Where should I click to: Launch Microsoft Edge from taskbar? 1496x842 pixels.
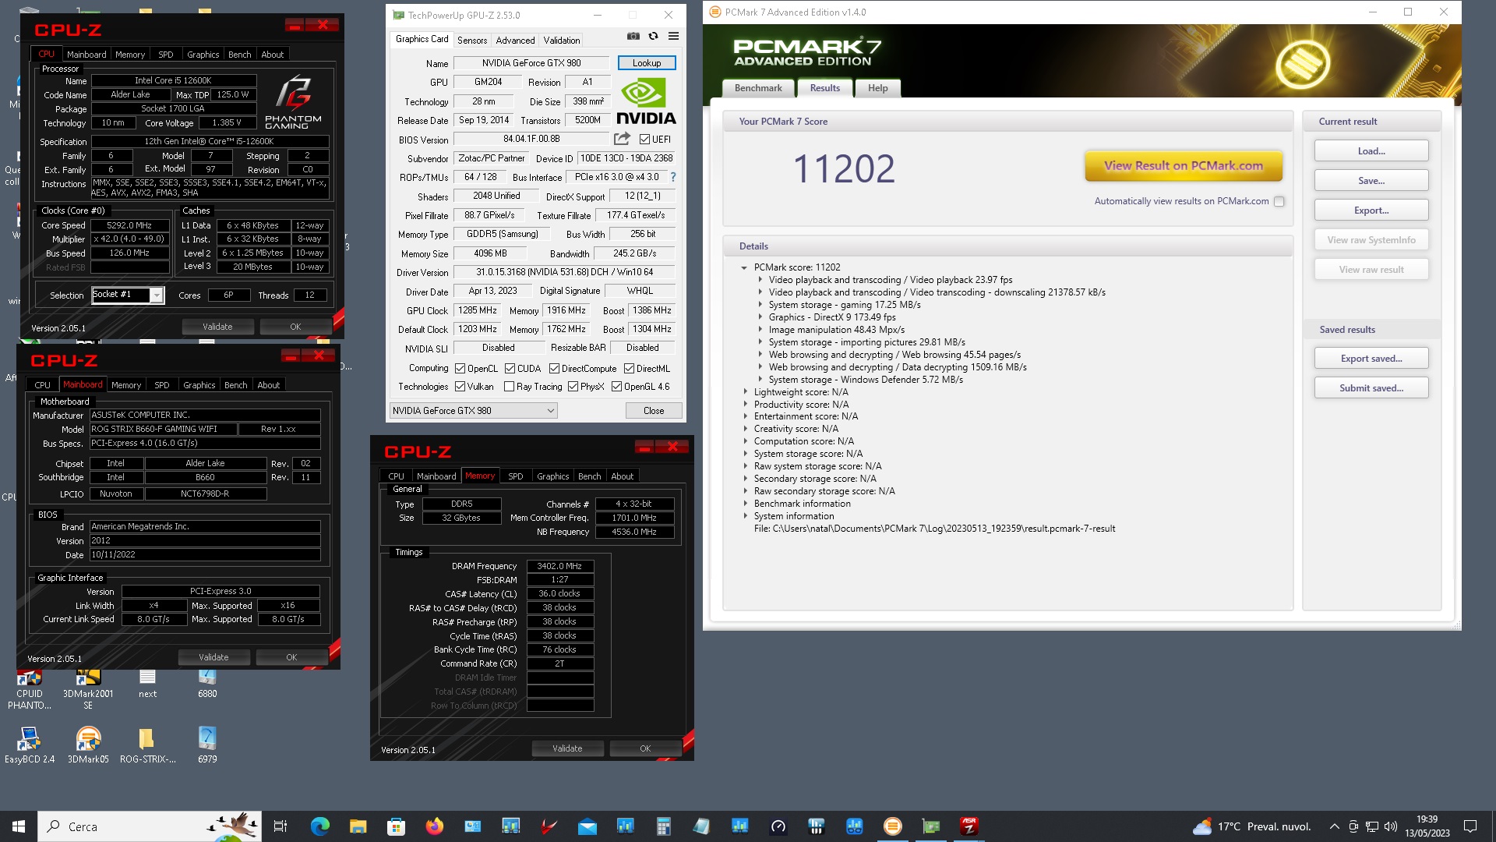tap(319, 826)
